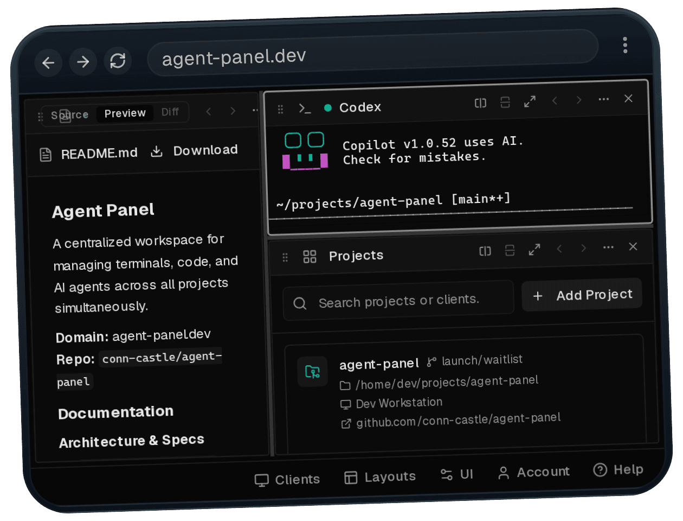The height and width of the screenshot is (521, 683).
Task: Go to previous tab in Codex panel
Action: click(555, 100)
